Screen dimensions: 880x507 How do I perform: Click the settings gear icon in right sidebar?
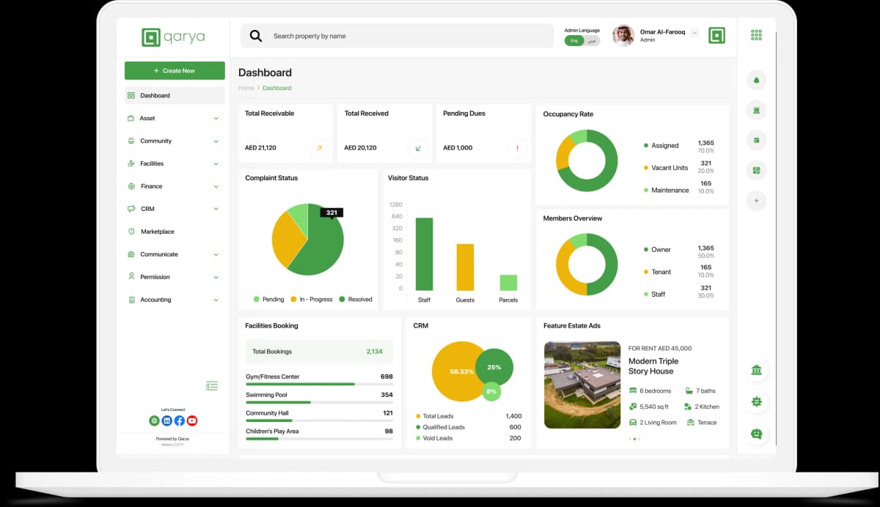pyautogui.click(x=756, y=401)
